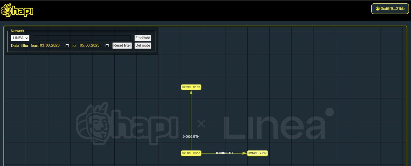Screen dimensions: 411x166
Task: Click the Reset filter button
Action: (122, 45)
